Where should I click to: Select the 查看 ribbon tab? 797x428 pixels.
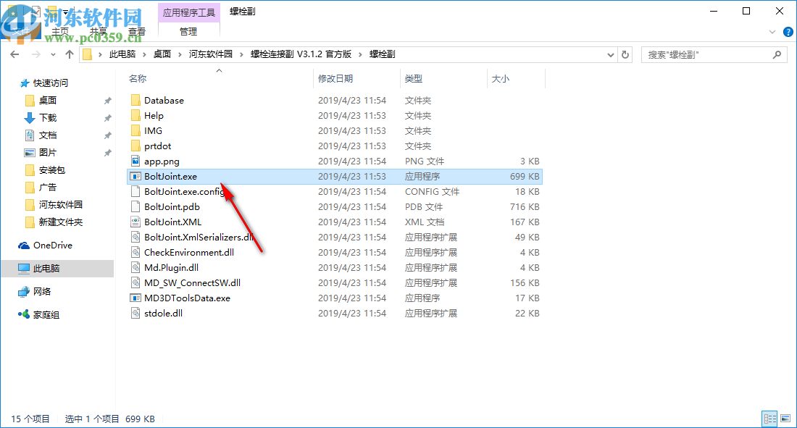(136, 32)
